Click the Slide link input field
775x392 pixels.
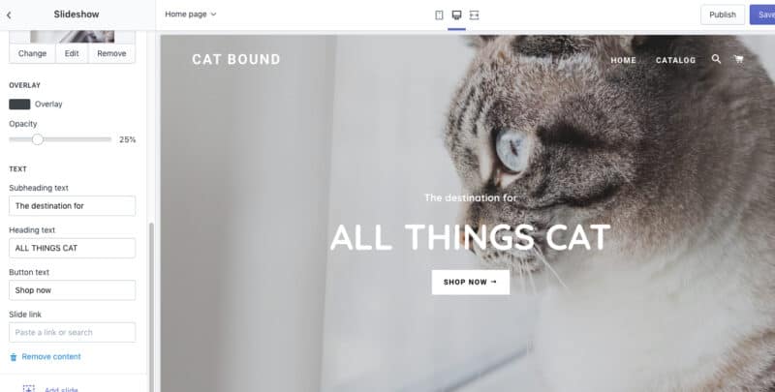[72, 332]
